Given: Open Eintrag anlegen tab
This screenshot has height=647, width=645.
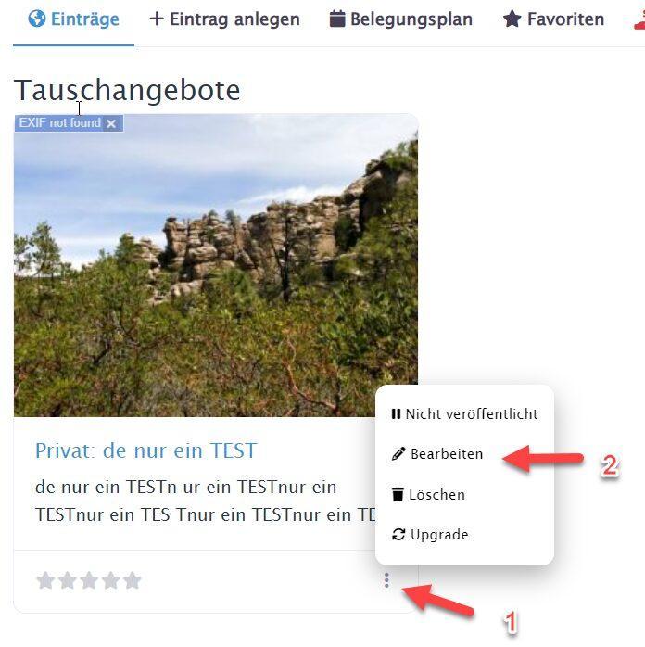Looking at the screenshot, I should pyautogui.click(x=225, y=19).
